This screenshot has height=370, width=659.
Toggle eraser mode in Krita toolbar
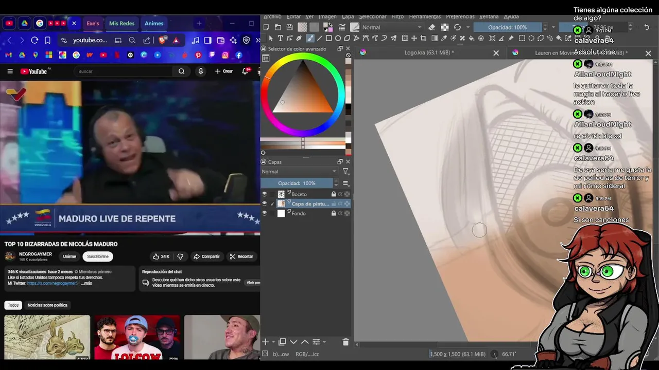pos(432,27)
